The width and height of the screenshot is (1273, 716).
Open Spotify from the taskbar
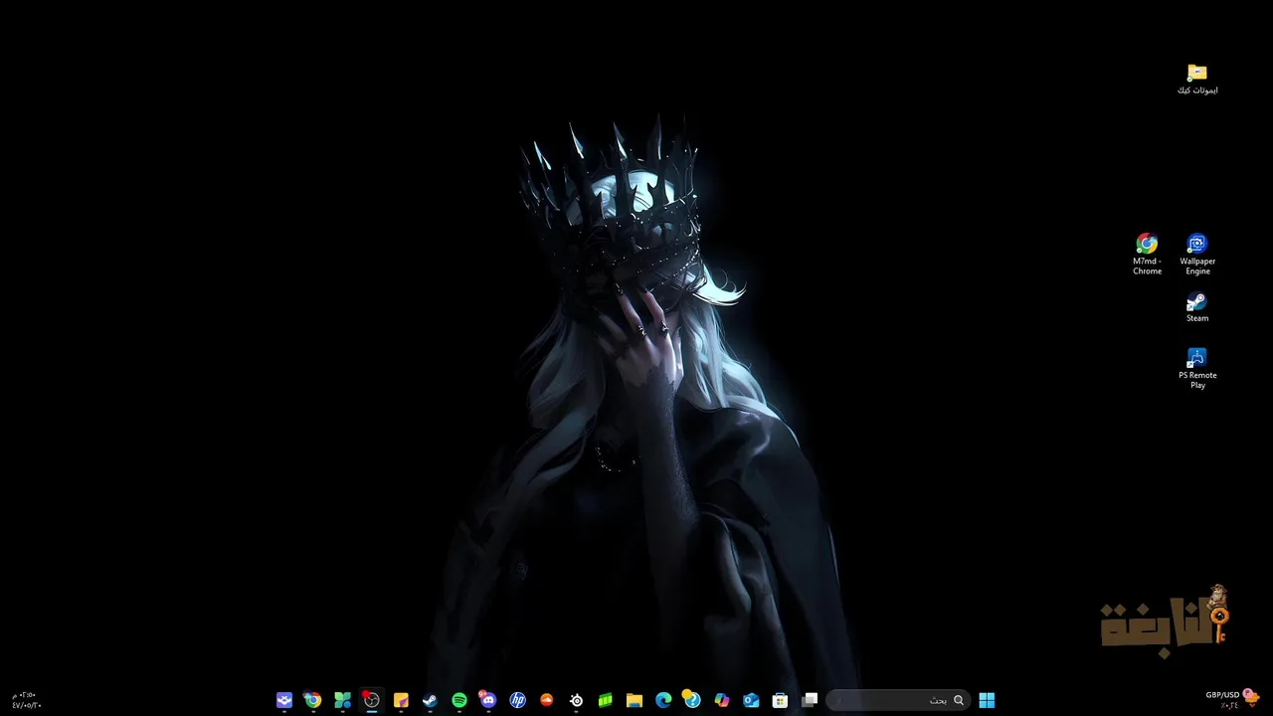[458, 700]
